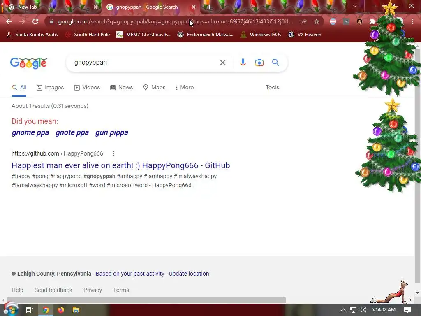
Task: Select the Images results tab
Action: click(x=50, y=87)
